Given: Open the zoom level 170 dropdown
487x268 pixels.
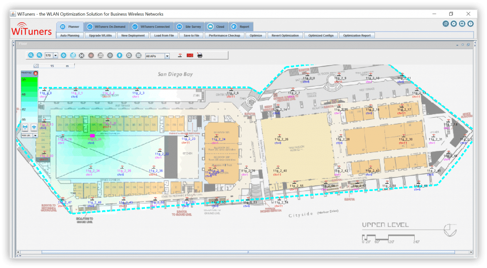Looking at the screenshot, I should [56, 56].
